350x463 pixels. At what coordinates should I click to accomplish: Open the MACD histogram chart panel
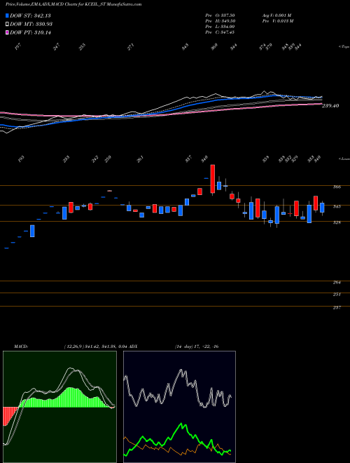[59, 407]
